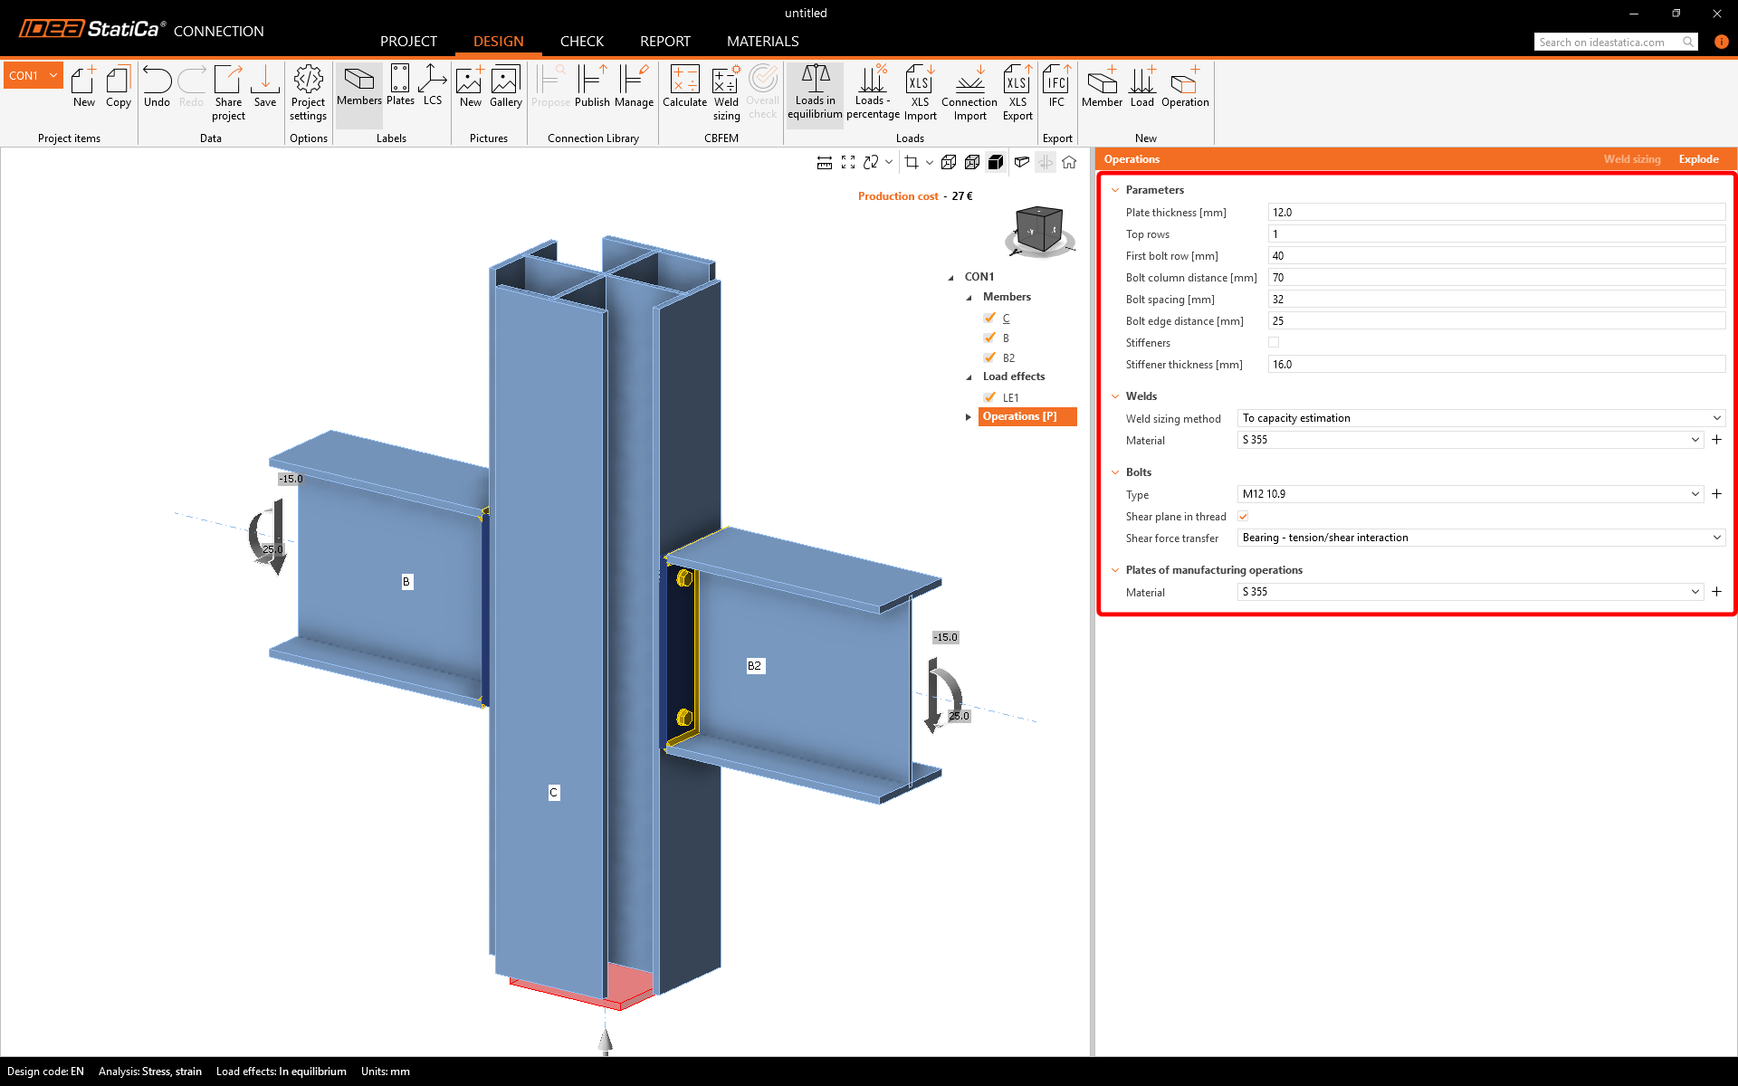Toggle Shear plane in thread checkbox

(x=1243, y=516)
